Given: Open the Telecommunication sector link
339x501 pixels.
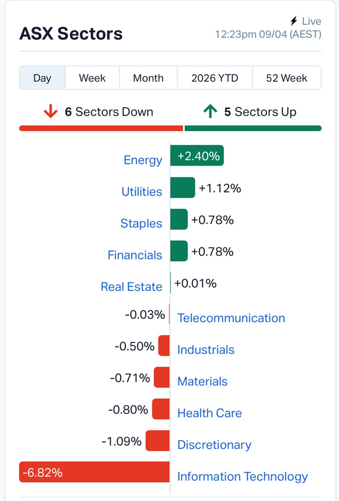Looking at the screenshot, I should click(x=231, y=318).
